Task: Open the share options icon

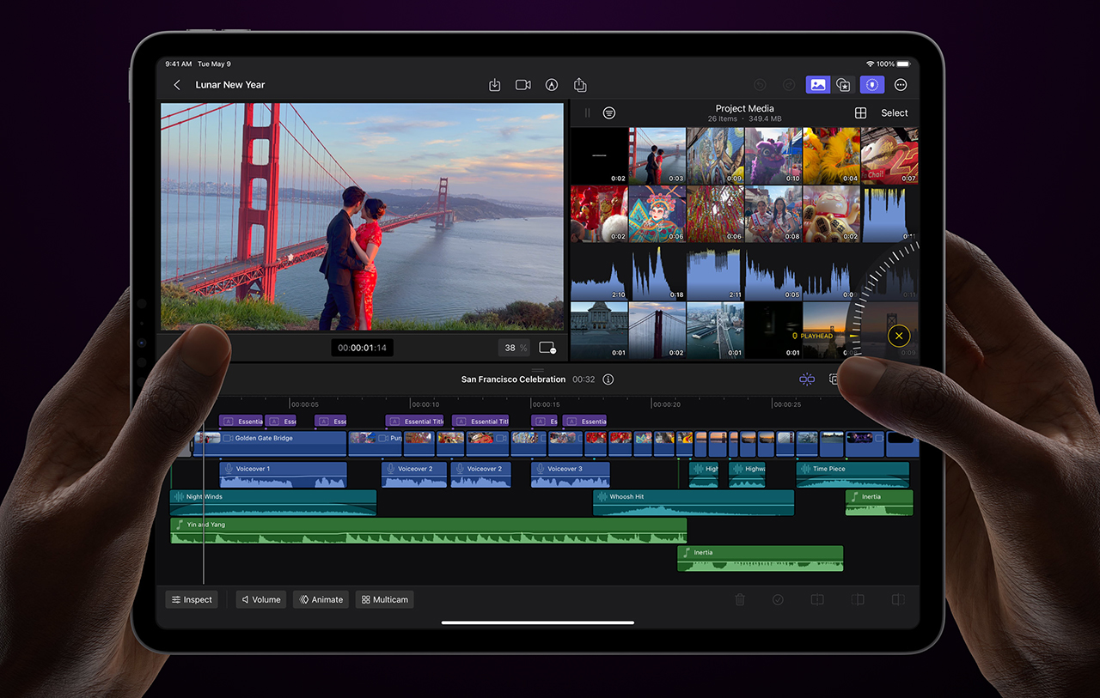Action: click(580, 85)
